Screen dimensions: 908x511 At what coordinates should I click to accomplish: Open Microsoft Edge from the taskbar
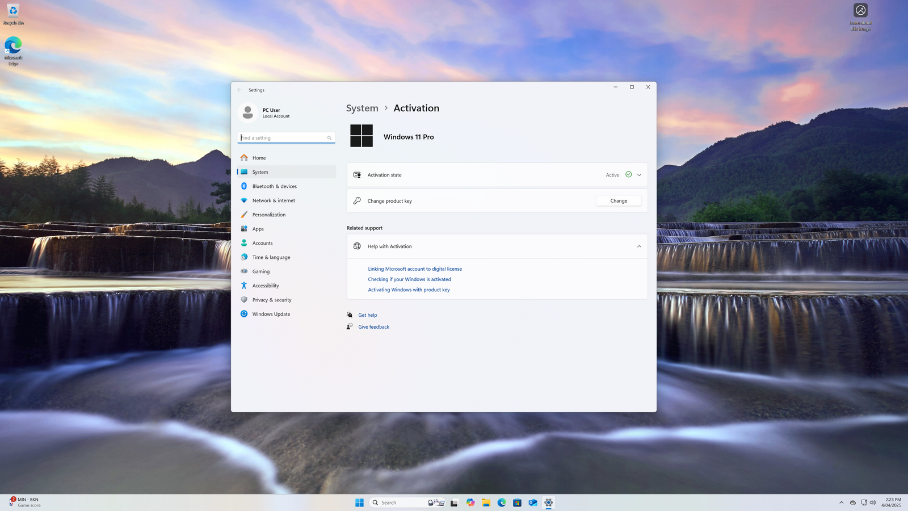502,502
